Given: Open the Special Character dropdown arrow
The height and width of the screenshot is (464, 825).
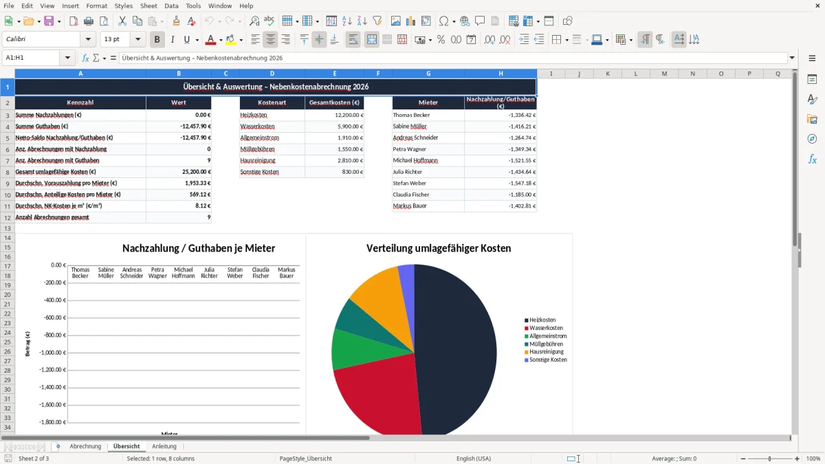Looking at the screenshot, I should (454, 21).
